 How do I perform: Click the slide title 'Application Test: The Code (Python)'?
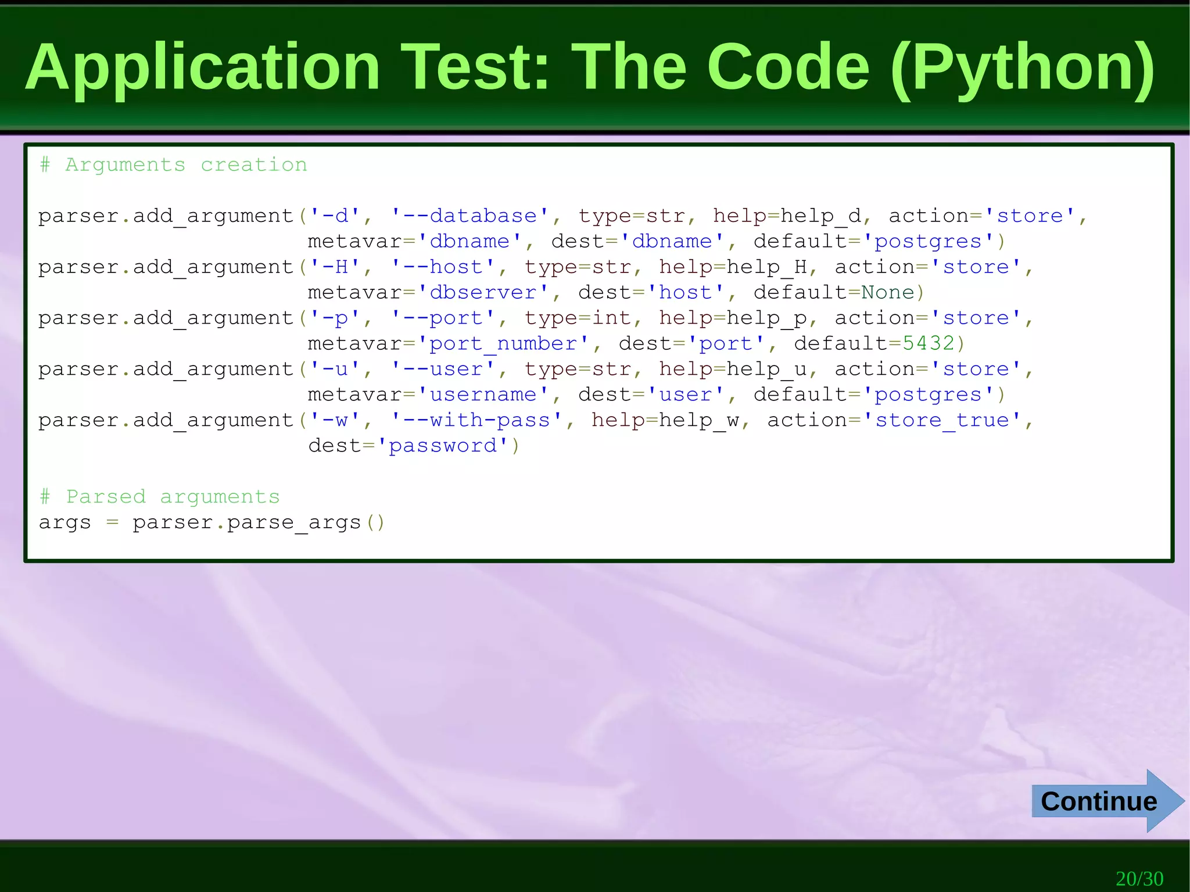(x=589, y=67)
